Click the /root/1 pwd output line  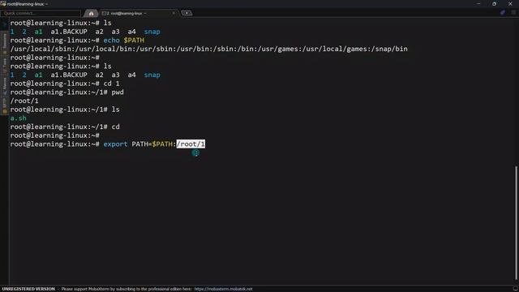pyautogui.click(x=24, y=101)
